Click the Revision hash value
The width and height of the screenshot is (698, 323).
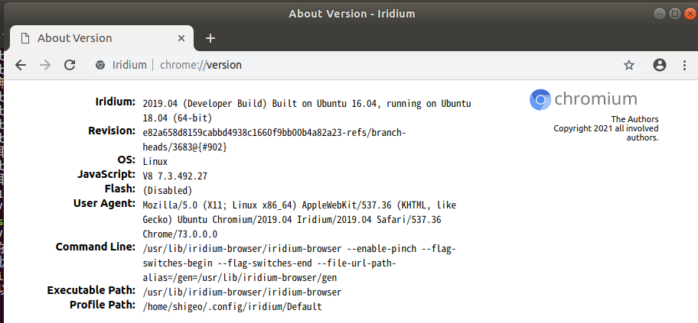(274, 140)
